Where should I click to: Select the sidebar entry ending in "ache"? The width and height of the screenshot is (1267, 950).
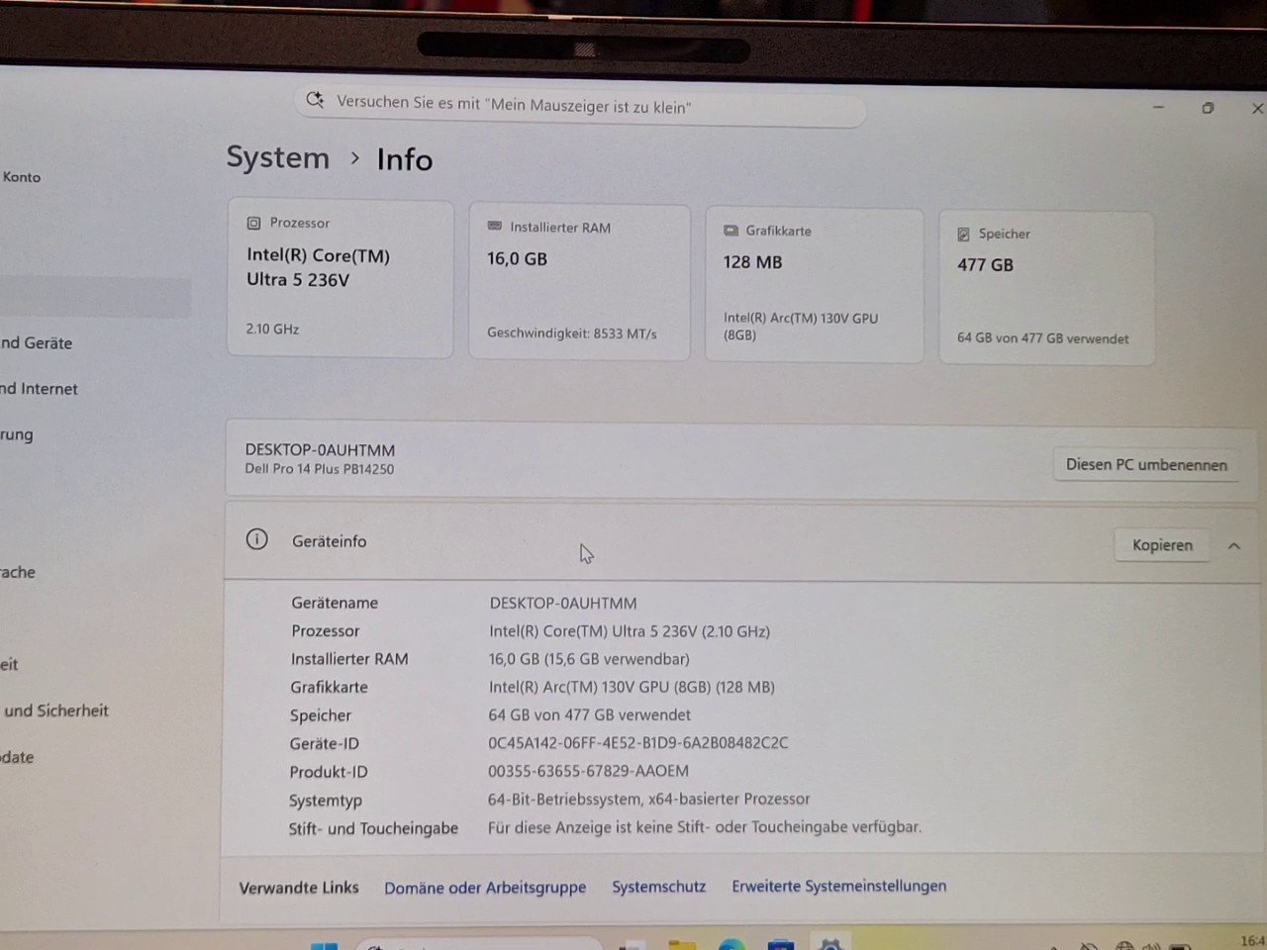(x=18, y=572)
